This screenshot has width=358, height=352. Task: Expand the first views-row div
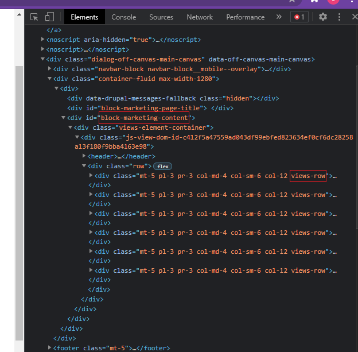pyautogui.click(x=91, y=176)
